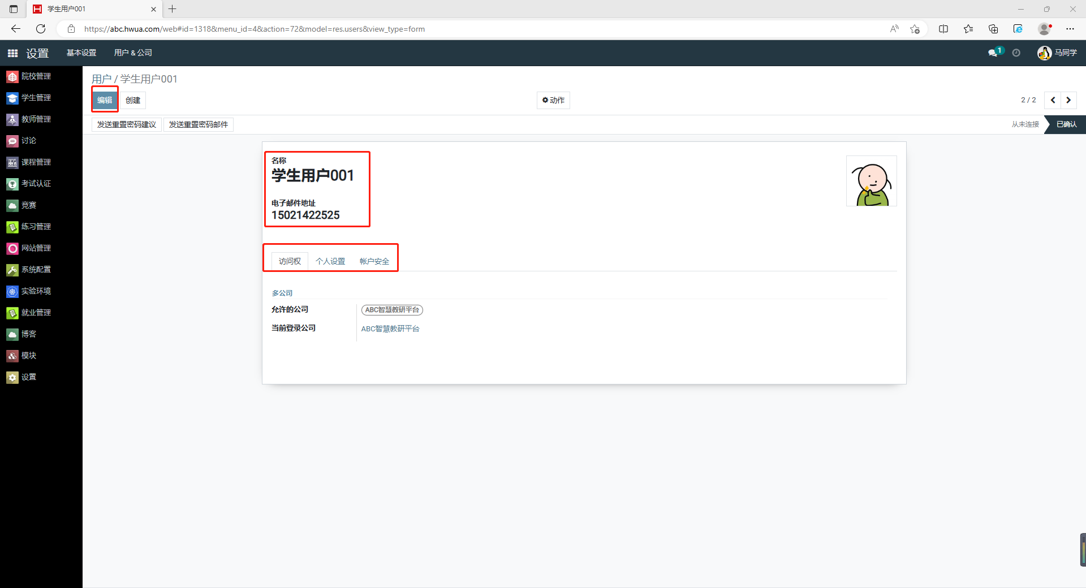
Task: Open the conversations message icon
Action: (x=995, y=53)
